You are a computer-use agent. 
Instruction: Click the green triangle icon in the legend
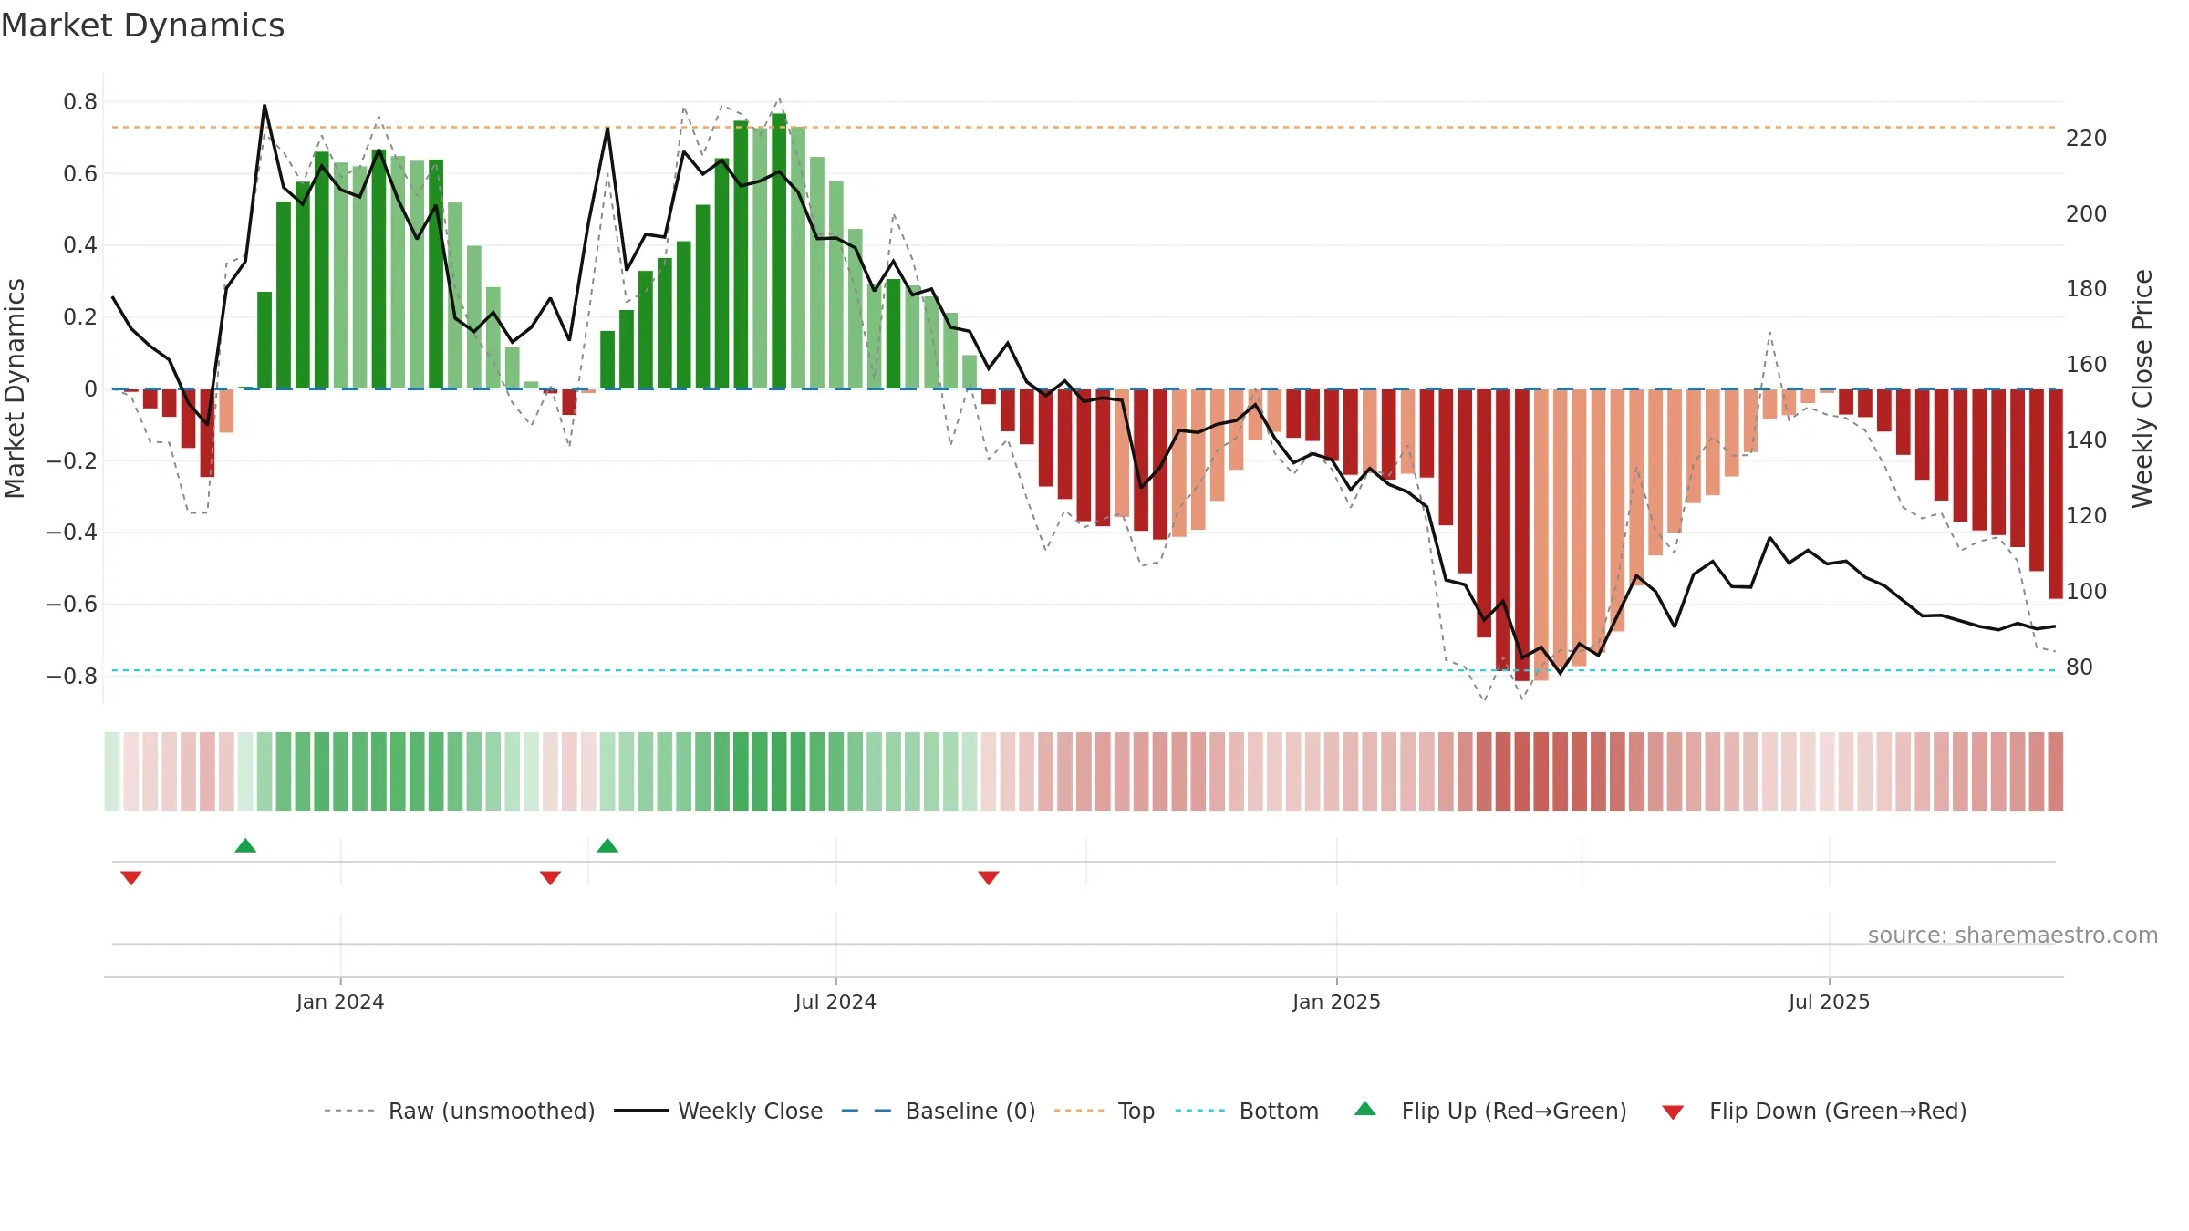[x=1365, y=1109]
